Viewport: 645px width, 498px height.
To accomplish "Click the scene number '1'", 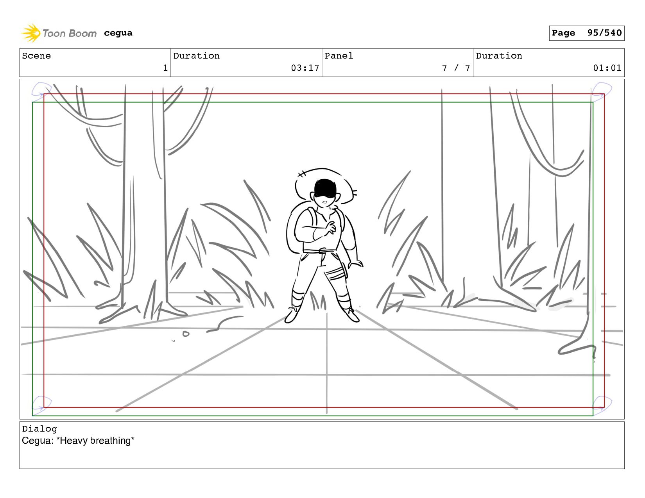I will point(165,68).
